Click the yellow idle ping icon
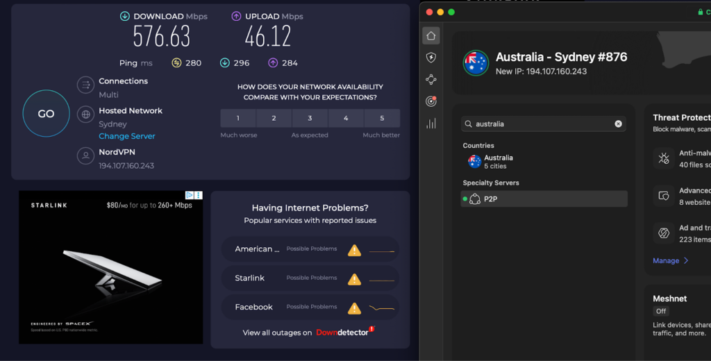Screen dimensions: 711x361 (x=176, y=63)
